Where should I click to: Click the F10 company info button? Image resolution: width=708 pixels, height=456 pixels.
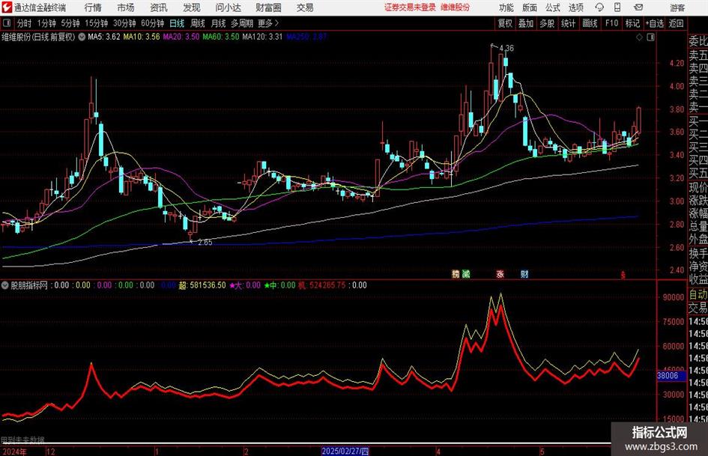pos(611,23)
